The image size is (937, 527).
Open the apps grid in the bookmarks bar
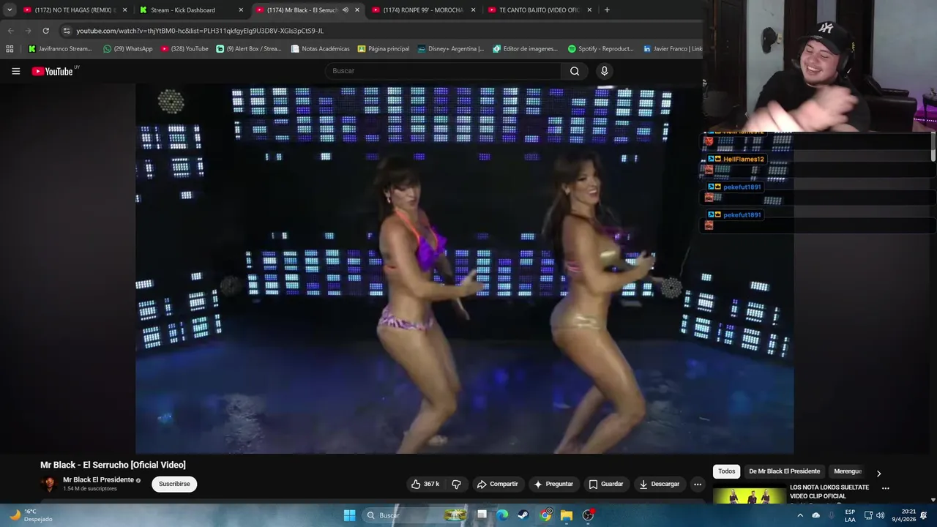click(10, 49)
